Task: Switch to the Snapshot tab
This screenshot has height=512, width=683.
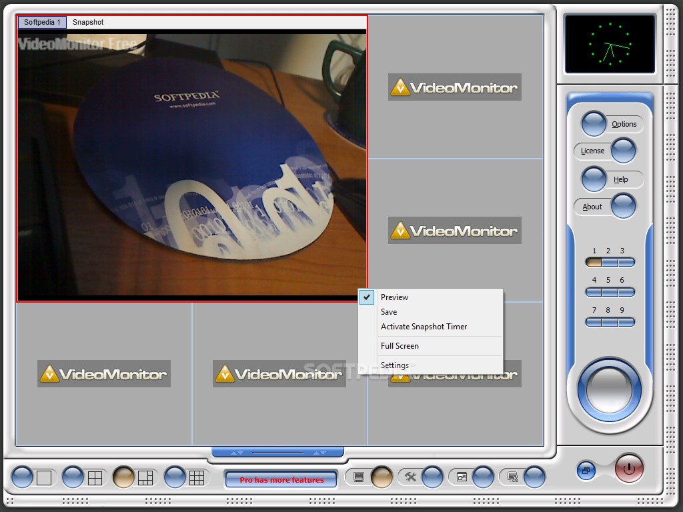Action: point(88,22)
